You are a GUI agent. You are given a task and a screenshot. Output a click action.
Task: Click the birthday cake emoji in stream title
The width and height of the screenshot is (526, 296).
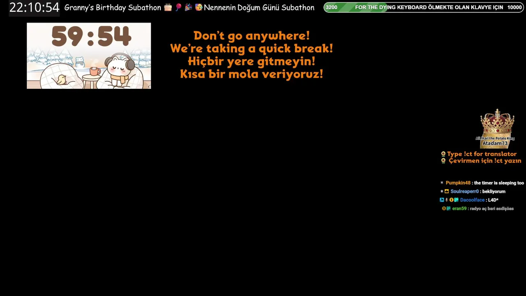coord(168,7)
